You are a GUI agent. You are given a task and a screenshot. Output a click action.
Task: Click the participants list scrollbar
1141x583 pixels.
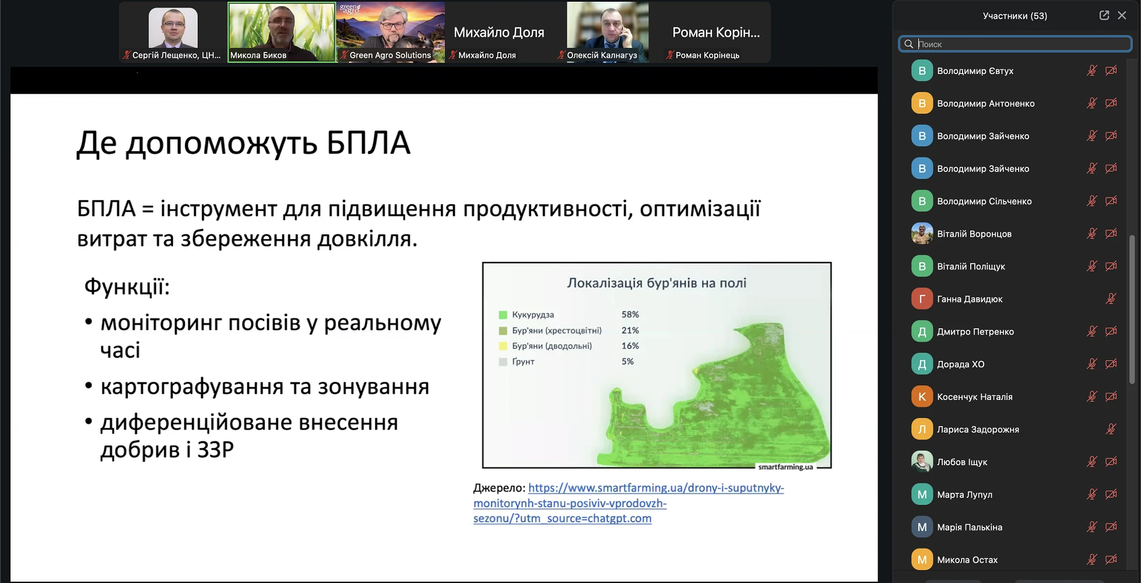click(1132, 309)
